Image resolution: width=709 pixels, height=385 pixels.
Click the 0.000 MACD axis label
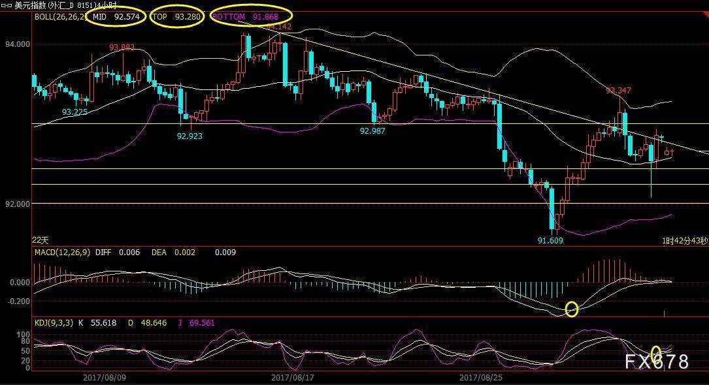[20, 283]
